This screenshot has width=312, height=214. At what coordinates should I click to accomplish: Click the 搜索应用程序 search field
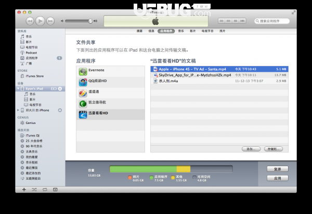[x=272, y=21]
